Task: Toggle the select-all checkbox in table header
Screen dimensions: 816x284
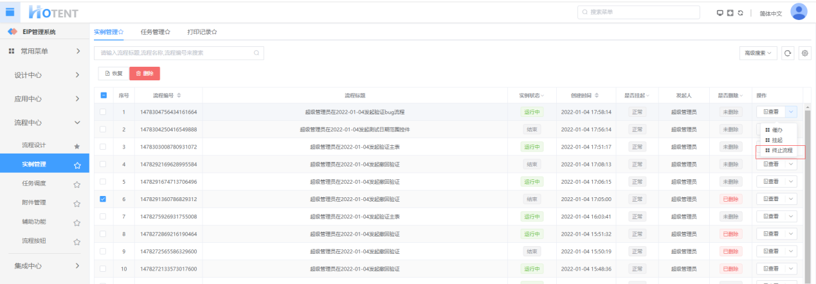Action: pos(104,96)
